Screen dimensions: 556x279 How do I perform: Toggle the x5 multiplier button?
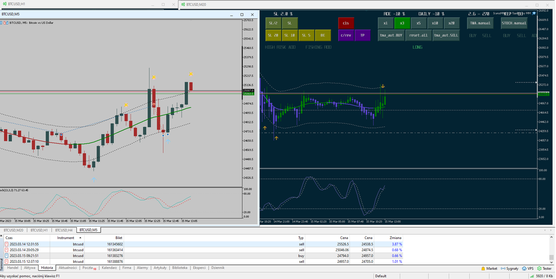tap(418, 23)
